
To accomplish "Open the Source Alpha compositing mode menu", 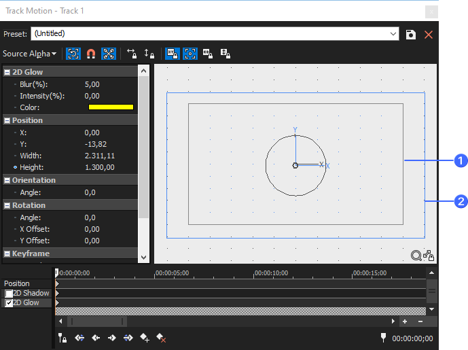I will click(29, 54).
